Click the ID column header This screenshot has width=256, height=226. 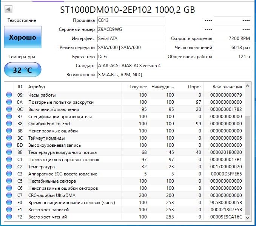[x=20, y=87]
